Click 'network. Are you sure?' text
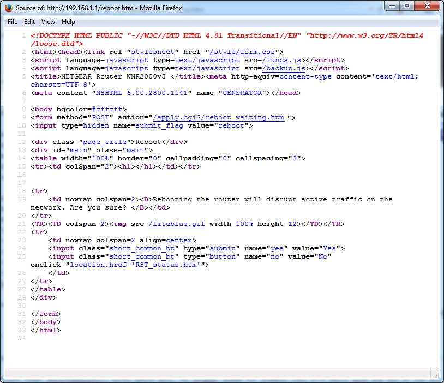The width and height of the screenshot is (444, 383). coord(79,208)
